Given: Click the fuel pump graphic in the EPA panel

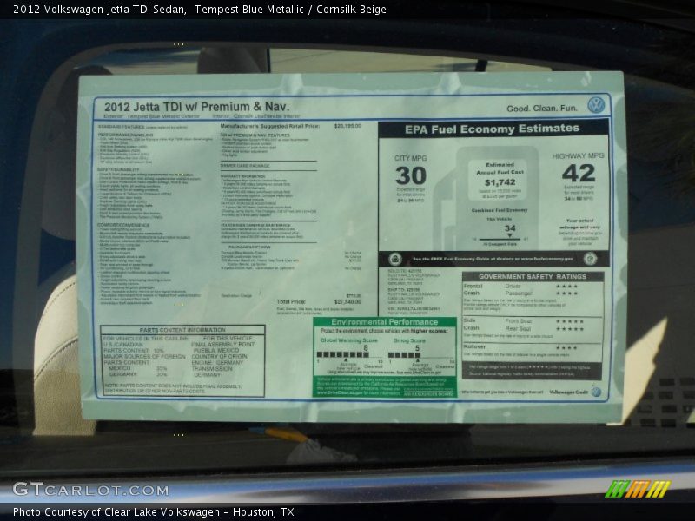Looking at the screenshot, I should (x=487, y=200).
